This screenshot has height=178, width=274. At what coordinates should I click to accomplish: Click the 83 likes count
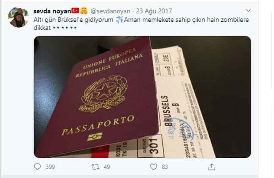(x=165, y=167)
